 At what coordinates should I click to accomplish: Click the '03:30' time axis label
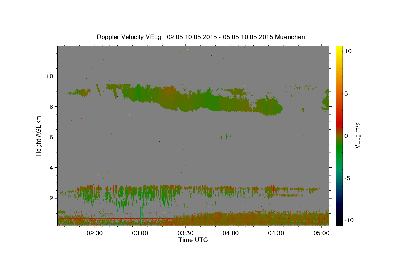tap(186, 233)
